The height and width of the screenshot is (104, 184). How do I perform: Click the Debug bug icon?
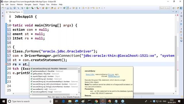point(22,8)
